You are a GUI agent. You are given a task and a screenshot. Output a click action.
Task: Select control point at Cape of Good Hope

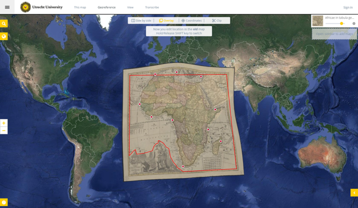point(183,166)
